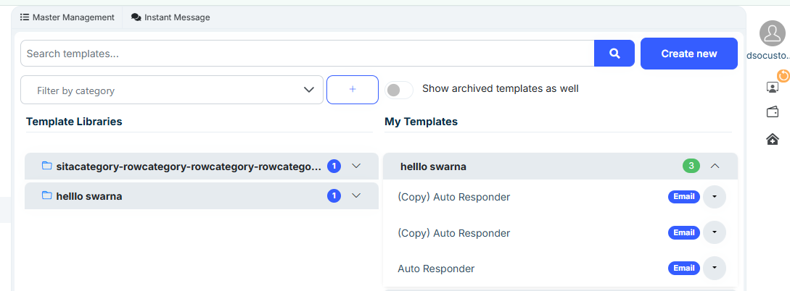Screen dimensions: 790x291
Task: Click folder icon of helllo swarna library
Action: (46, 195)
